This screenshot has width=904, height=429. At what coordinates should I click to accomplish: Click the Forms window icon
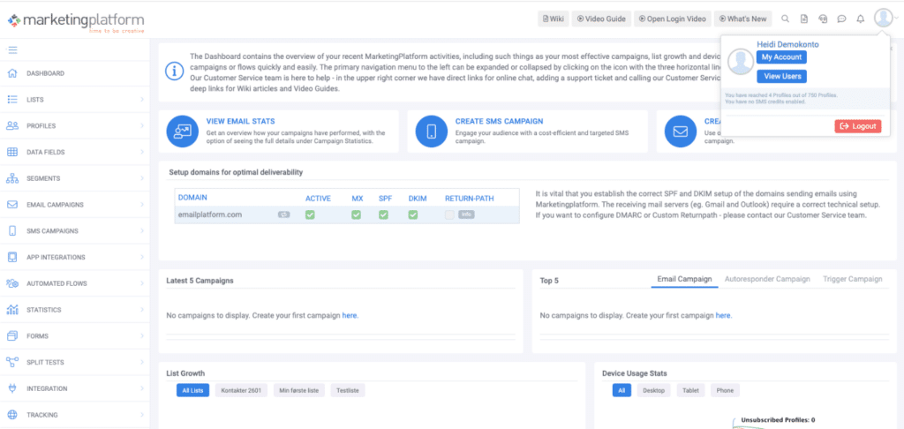(x=12, y=335)
